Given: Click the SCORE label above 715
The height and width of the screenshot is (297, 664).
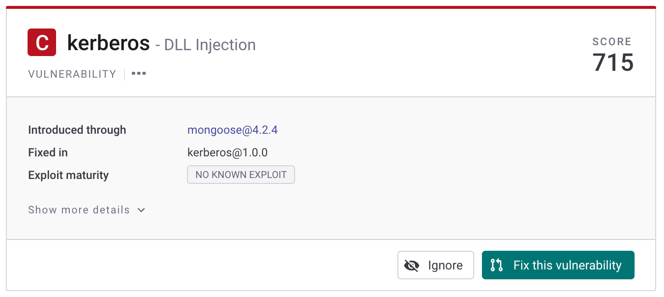Looking at the screenshot, I should point(612,42).
